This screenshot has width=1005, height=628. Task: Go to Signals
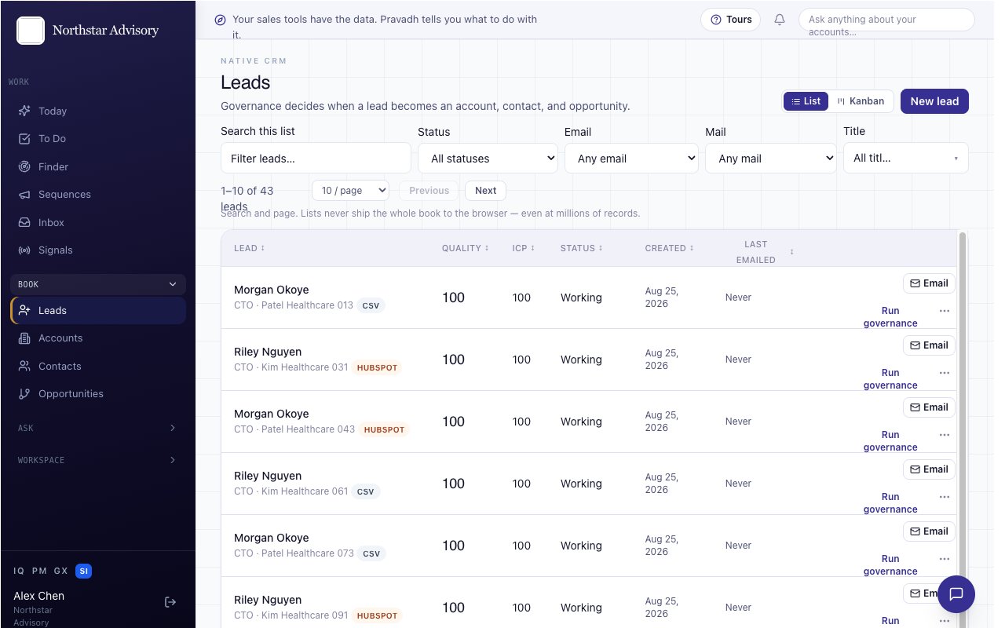(x=98, y=250)
